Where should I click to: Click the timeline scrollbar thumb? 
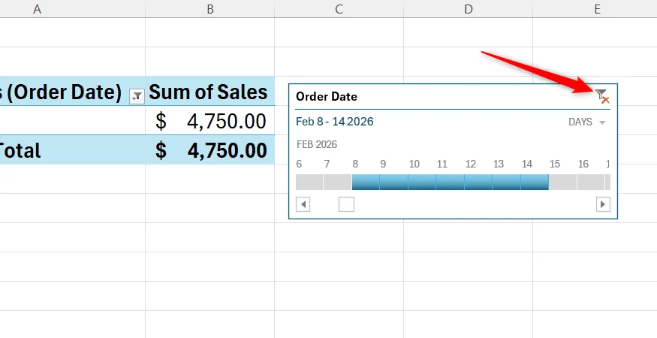click(x=346, y=204)
